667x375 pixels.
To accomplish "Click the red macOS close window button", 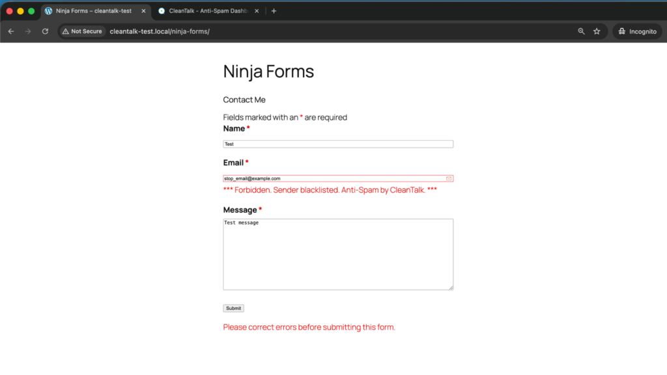I will pos(9,11).
